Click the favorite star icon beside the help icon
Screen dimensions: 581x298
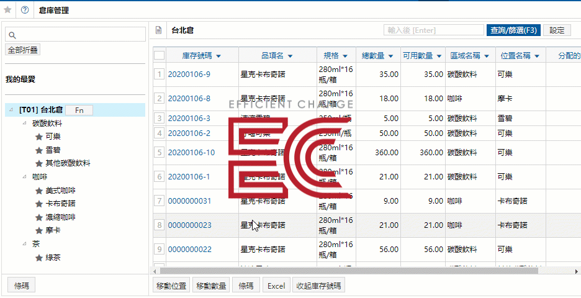[7, 10]
